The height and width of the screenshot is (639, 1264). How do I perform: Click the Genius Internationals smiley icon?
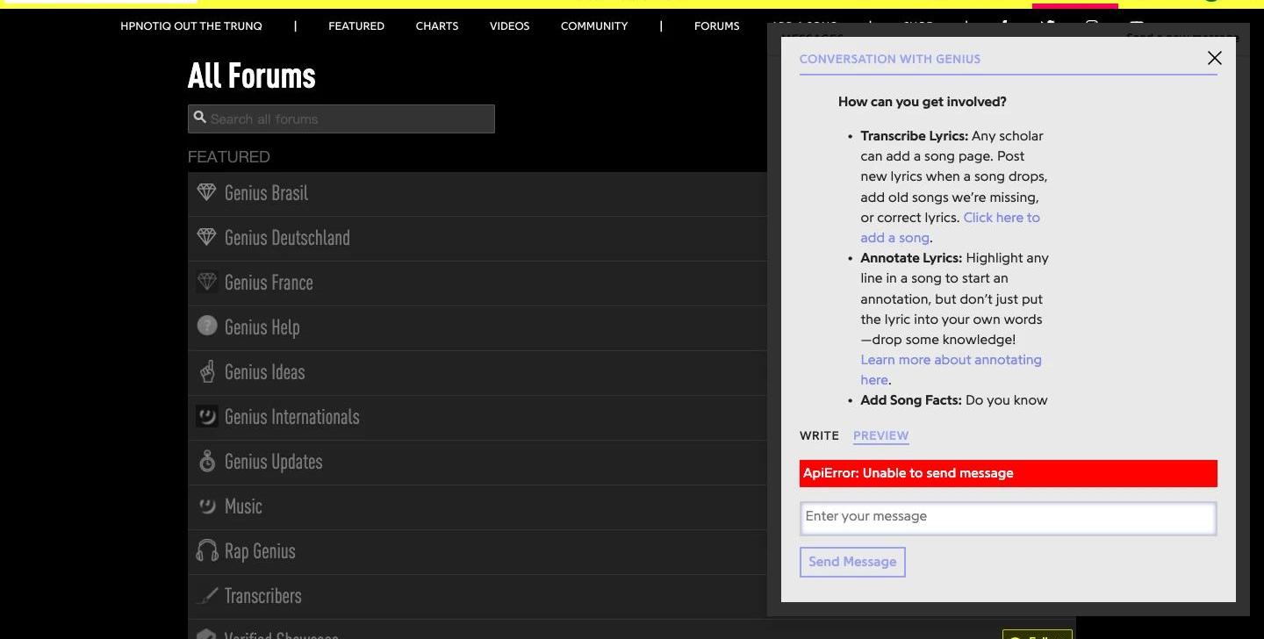[x=206, y=416]
